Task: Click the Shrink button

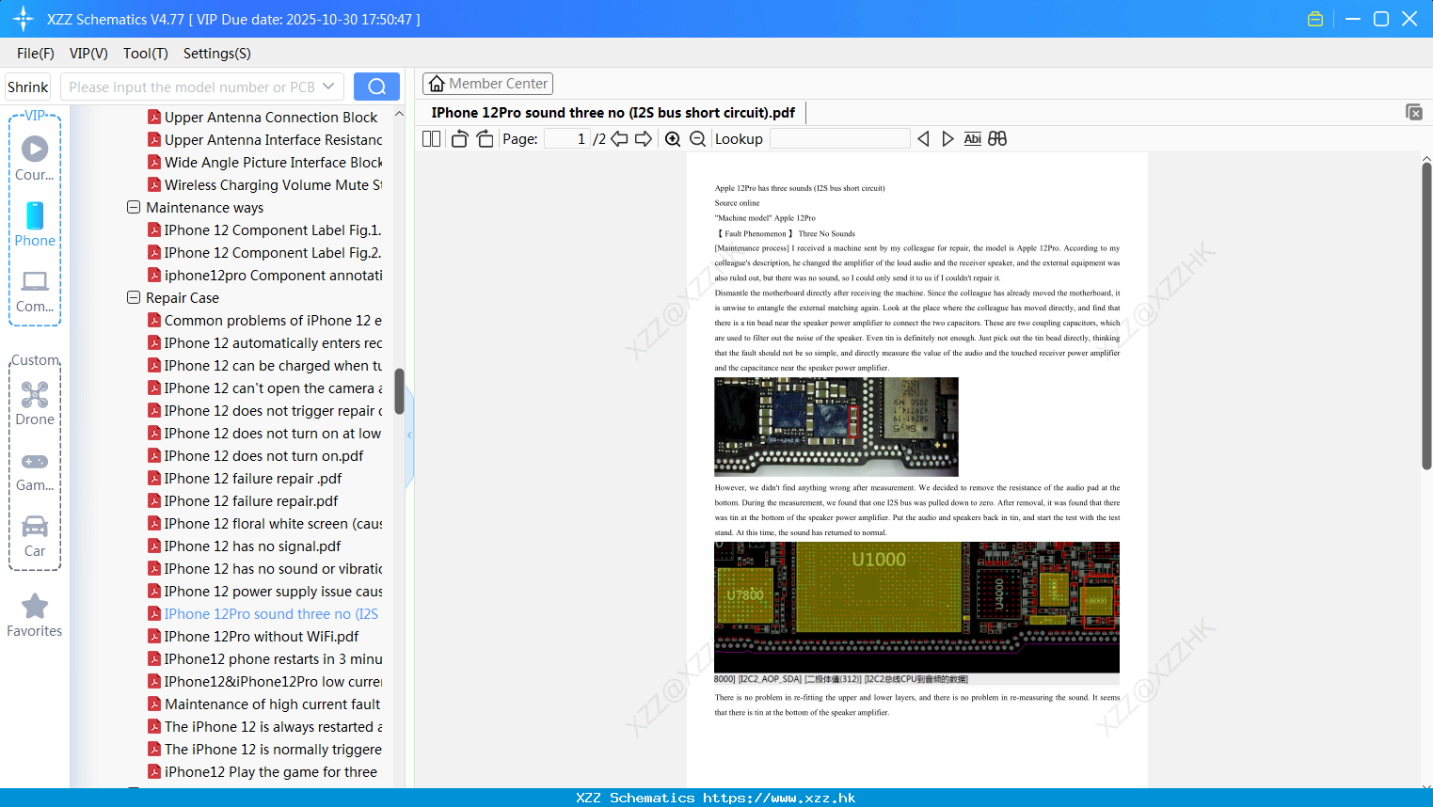Action: 28,87
